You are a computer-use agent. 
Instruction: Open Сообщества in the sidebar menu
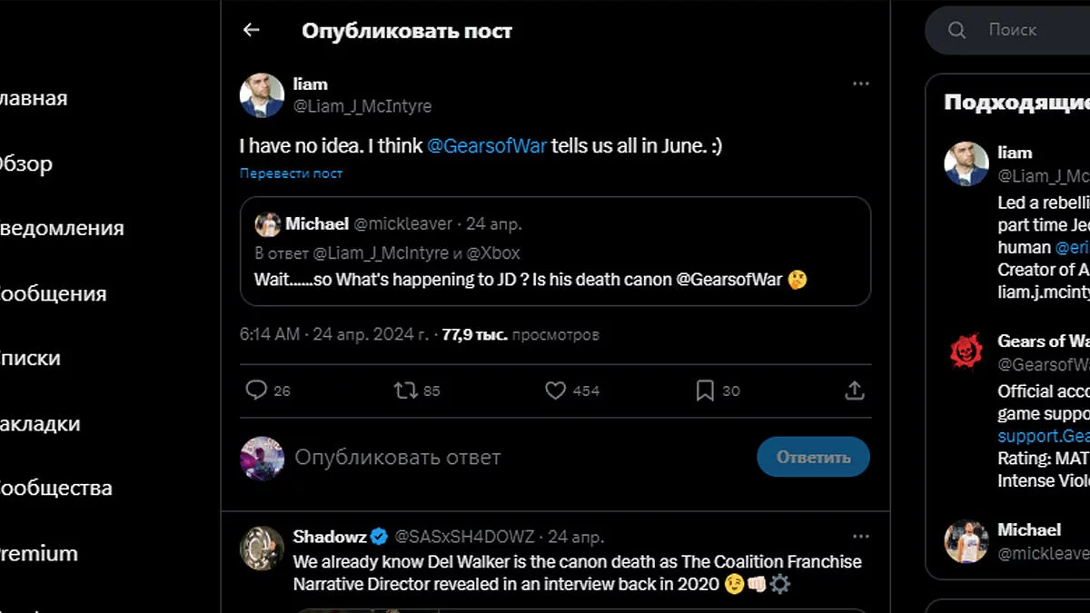pyautogui.click(x=54, y=488)
